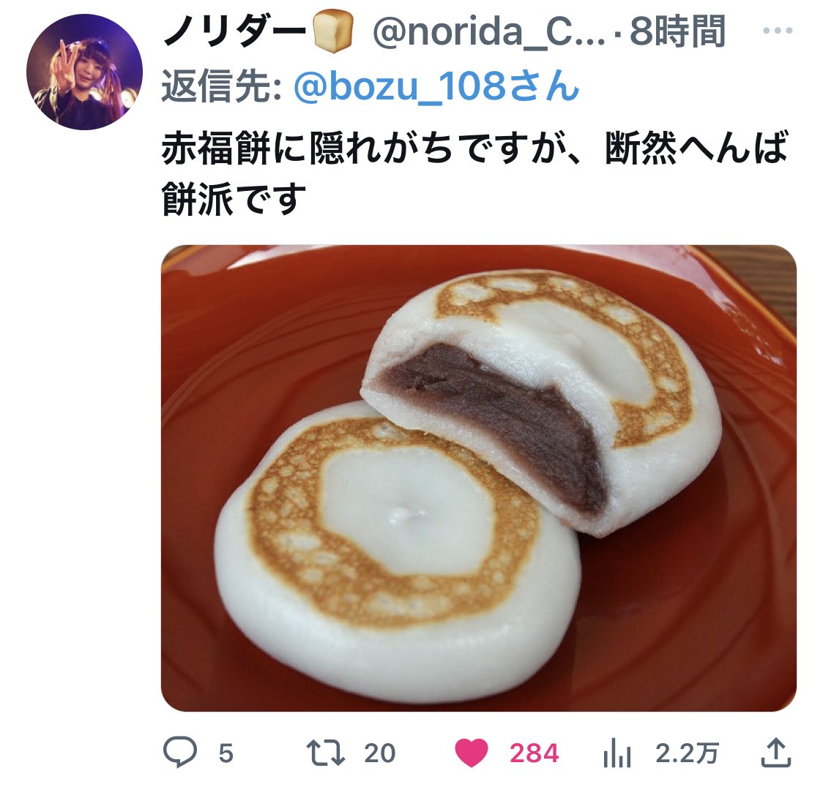Click the 2.2万 view count
Viewport: 823px width, 798px height.
687,753
